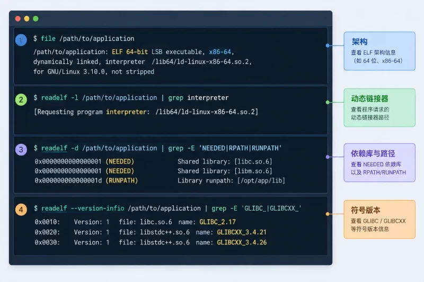Click the red close dot on terminal window
This screenshot has width=424, height=282.
(x=18, y=19)
